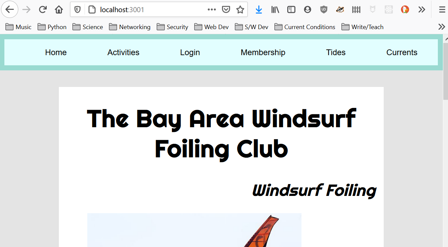The width and height of the screenshot is (448, 247).
Task: Open the Downloads panel
Action: tap(259, 9)
